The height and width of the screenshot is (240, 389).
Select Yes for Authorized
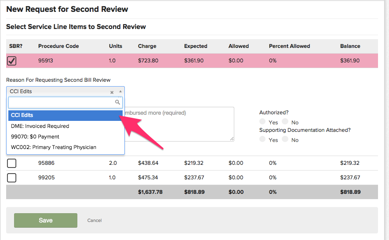[x=262, y=121]
